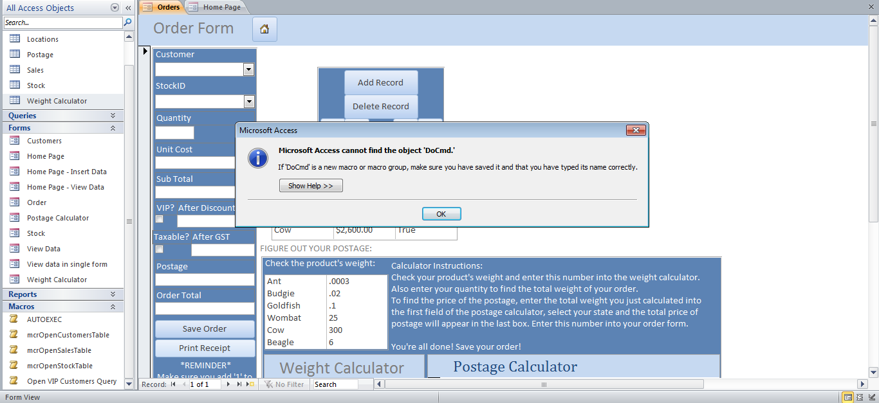
Task: Click the Add Record button
Action: click(381, 82)
